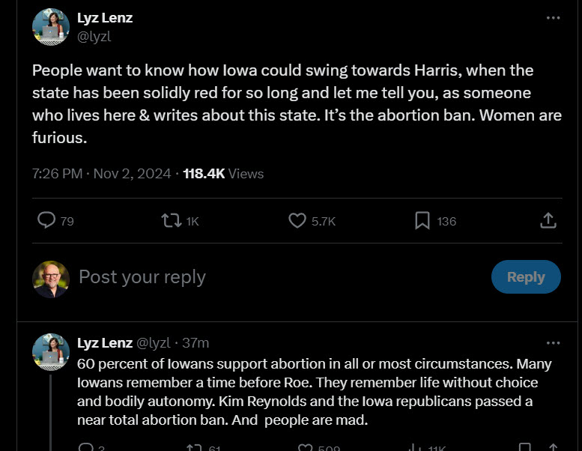Open more options on the 37m reply
This screenshot has height=451, width=582.
(553, 343)
